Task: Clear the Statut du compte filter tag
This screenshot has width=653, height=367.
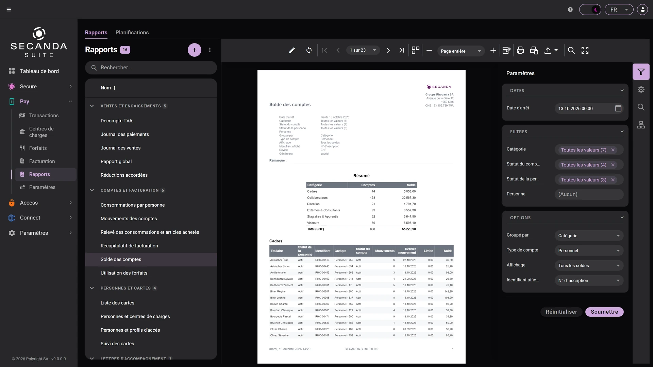Action: click(x=613, y=165)
